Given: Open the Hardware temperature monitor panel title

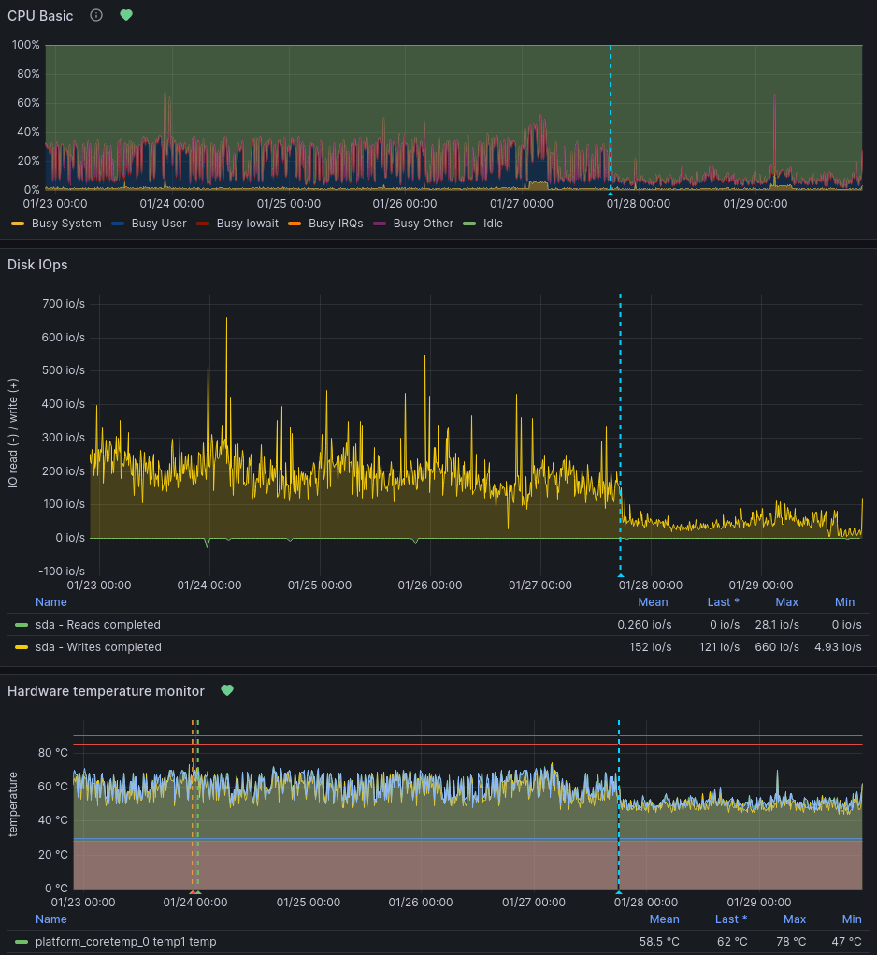Looking at the screenshot, I should click(x=106, y=691).
